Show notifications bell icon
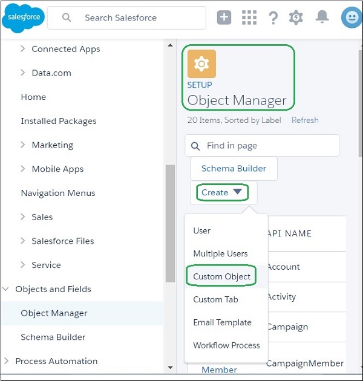The height and width of the screenshot is (381, 363). coord(322,17)
